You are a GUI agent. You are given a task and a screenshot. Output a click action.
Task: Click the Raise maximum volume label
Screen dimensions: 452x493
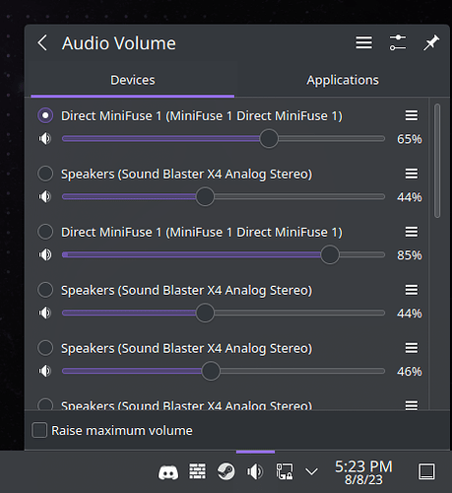pyautogui.click(x=122, y=431)
